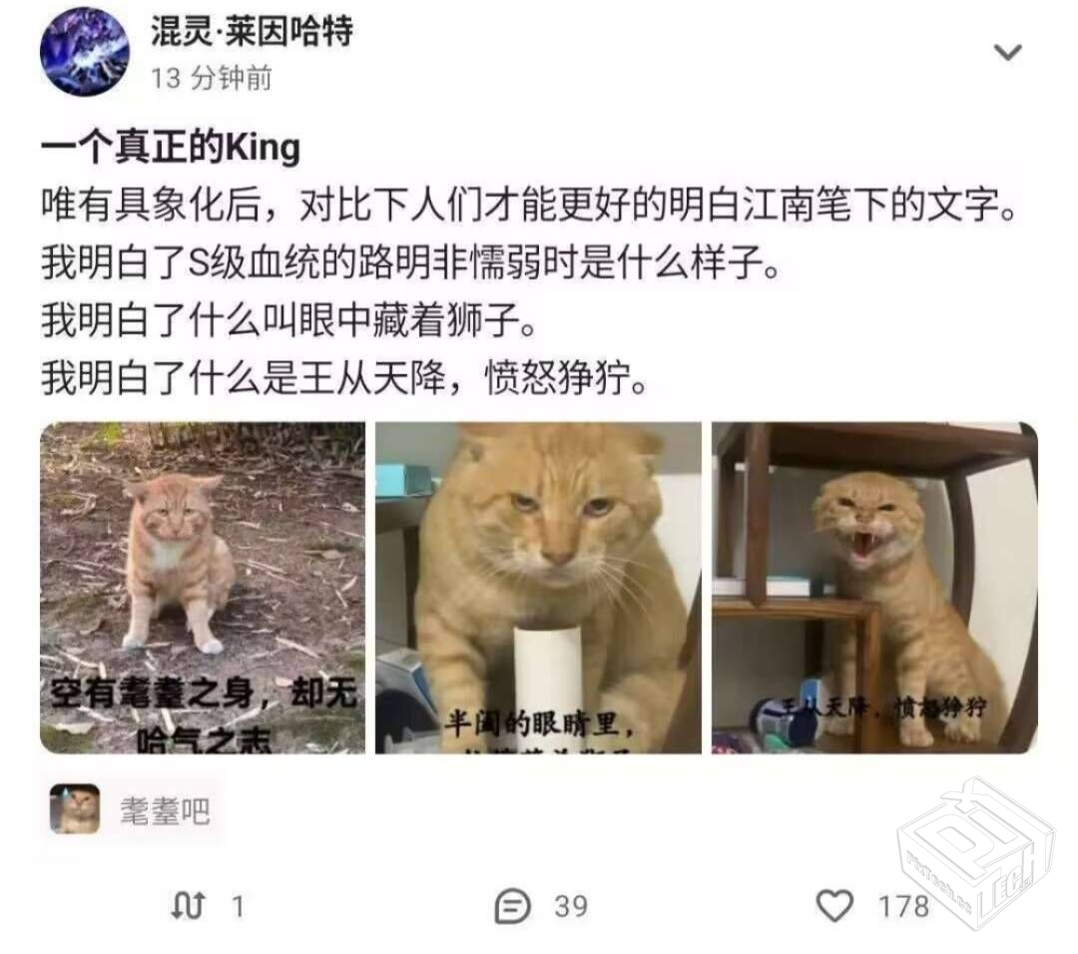Expand the post options chevron

[1008, 52]
